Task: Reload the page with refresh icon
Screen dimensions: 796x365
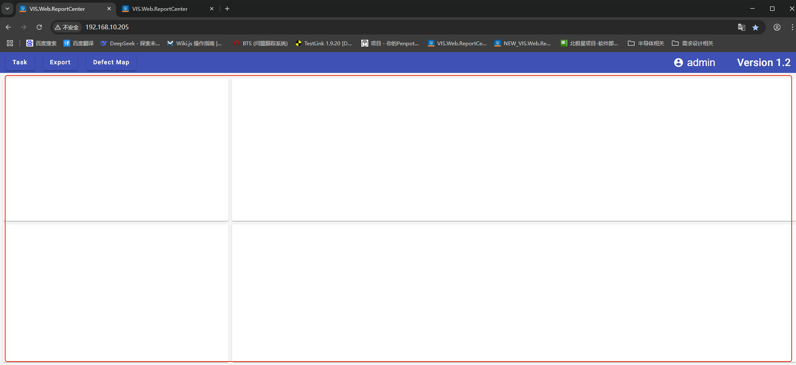Action: (x=39, y=27)
